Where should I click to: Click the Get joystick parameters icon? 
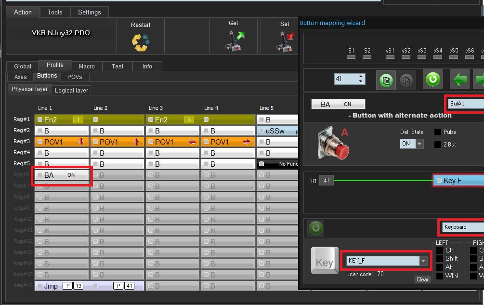pyautogui.click(x=234, y=40)
